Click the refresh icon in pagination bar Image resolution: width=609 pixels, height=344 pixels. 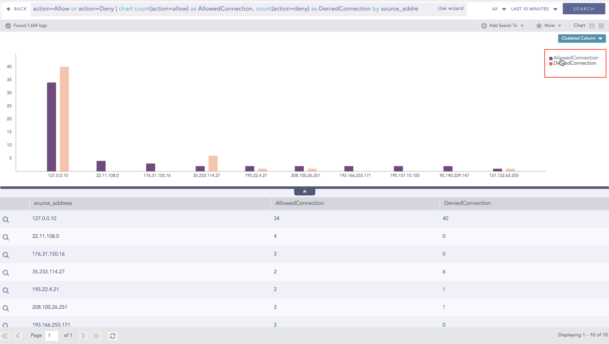point(113,336)
